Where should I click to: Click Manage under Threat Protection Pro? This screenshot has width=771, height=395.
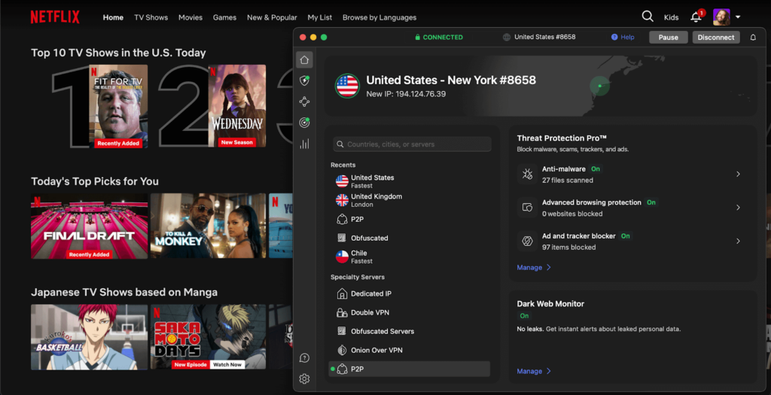(534, 267)
